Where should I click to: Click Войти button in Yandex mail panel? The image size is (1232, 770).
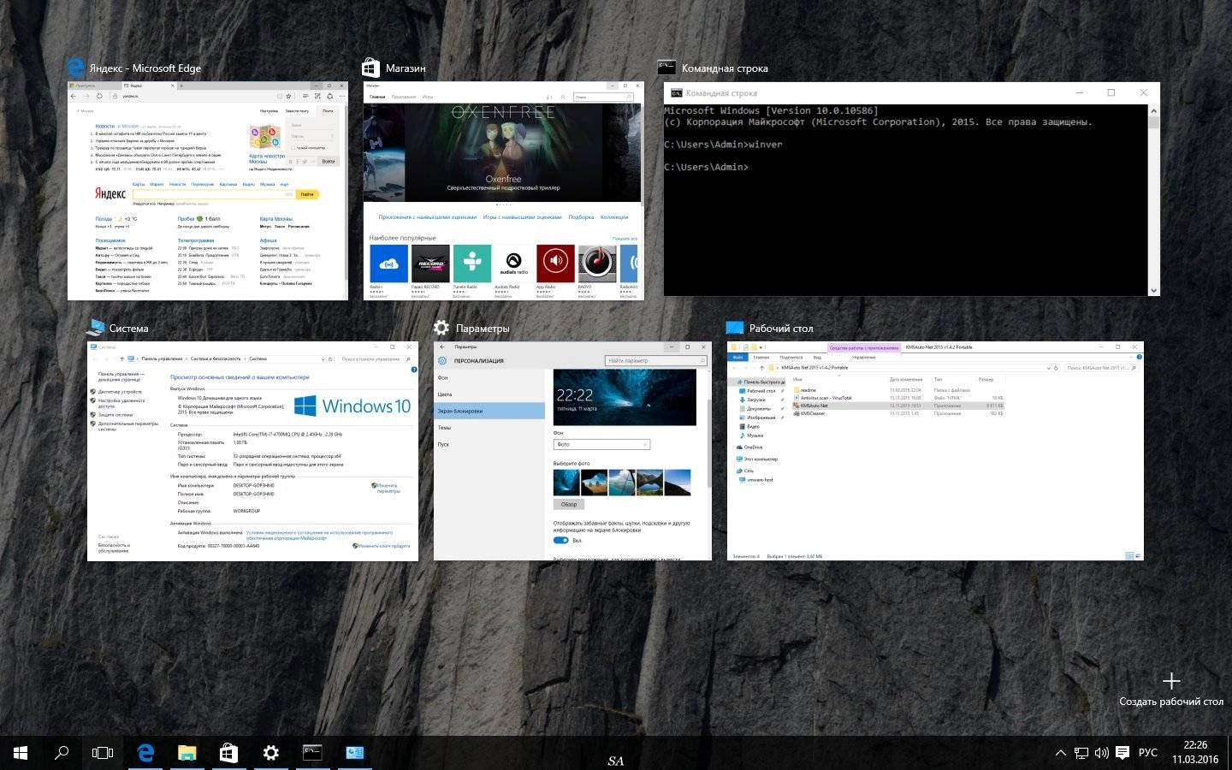[328, 161]
